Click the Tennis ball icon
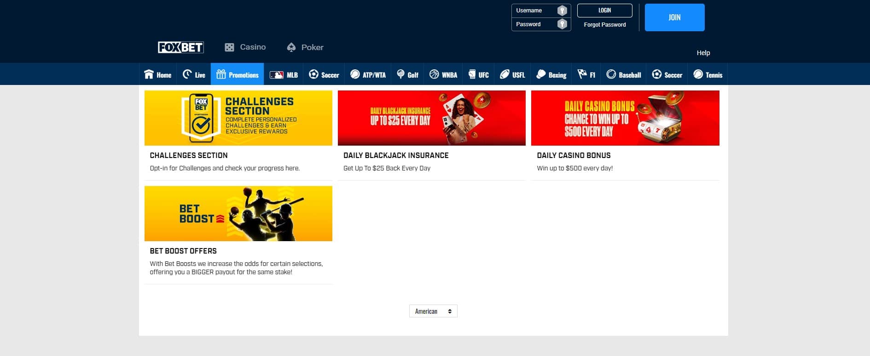 tap(698, 74)
